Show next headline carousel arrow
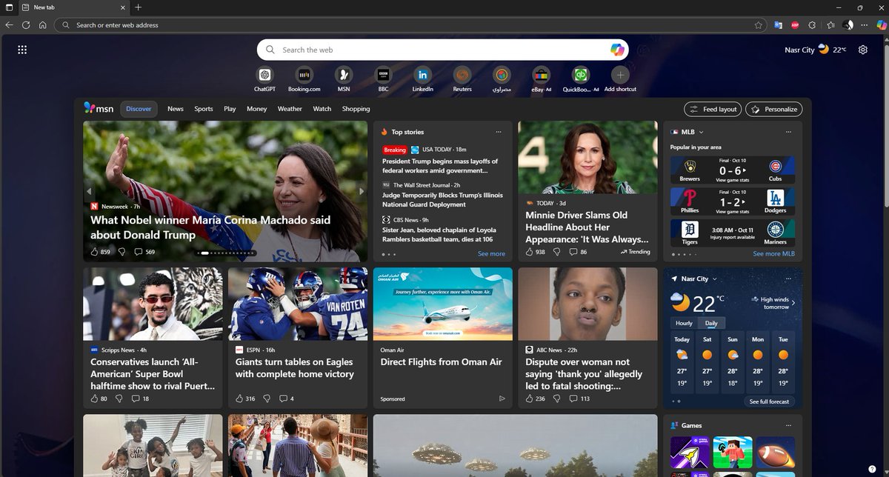This screenshot has width=889, height=477. click(362, 191)
